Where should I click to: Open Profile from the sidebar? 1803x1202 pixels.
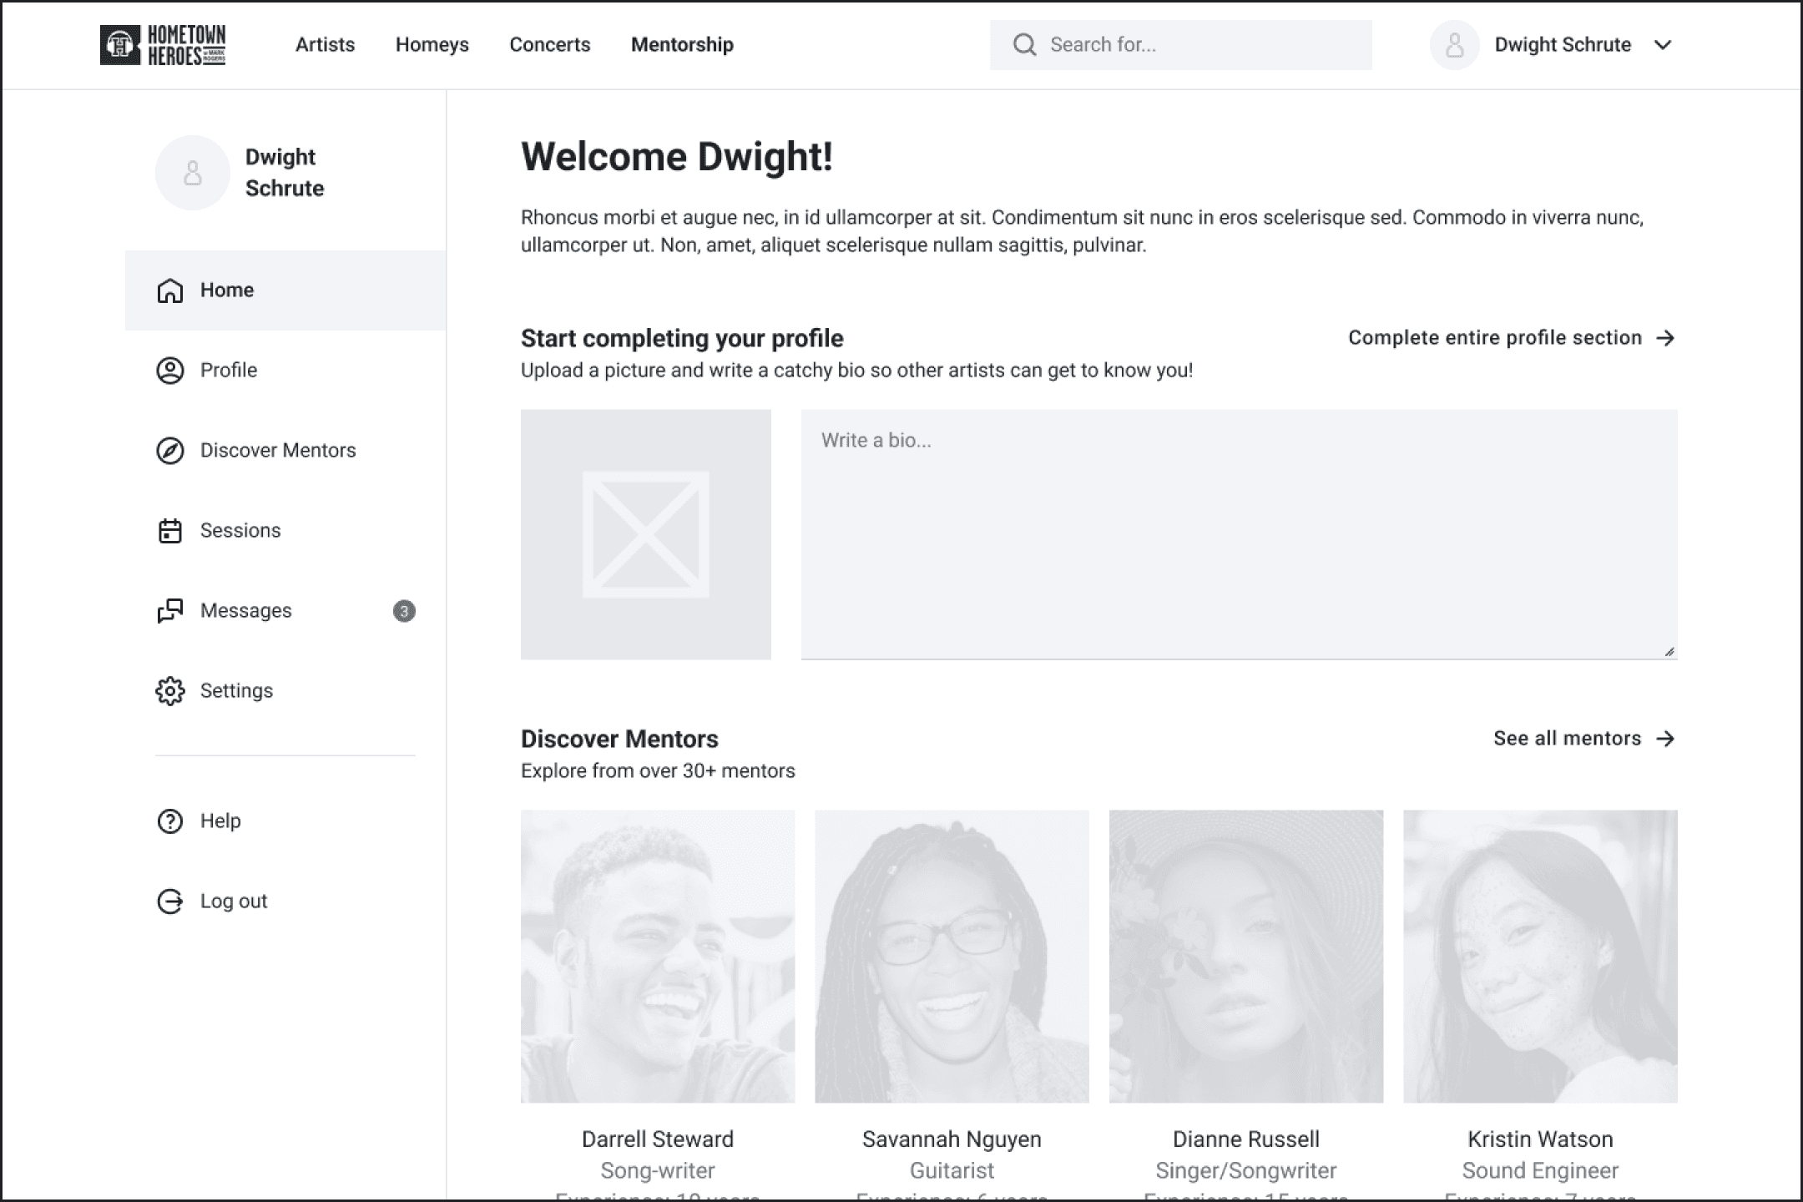285,371
